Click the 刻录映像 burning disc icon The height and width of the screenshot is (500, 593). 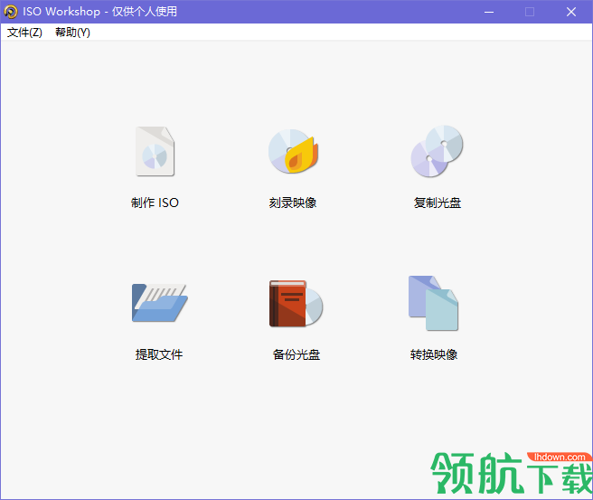294,151
